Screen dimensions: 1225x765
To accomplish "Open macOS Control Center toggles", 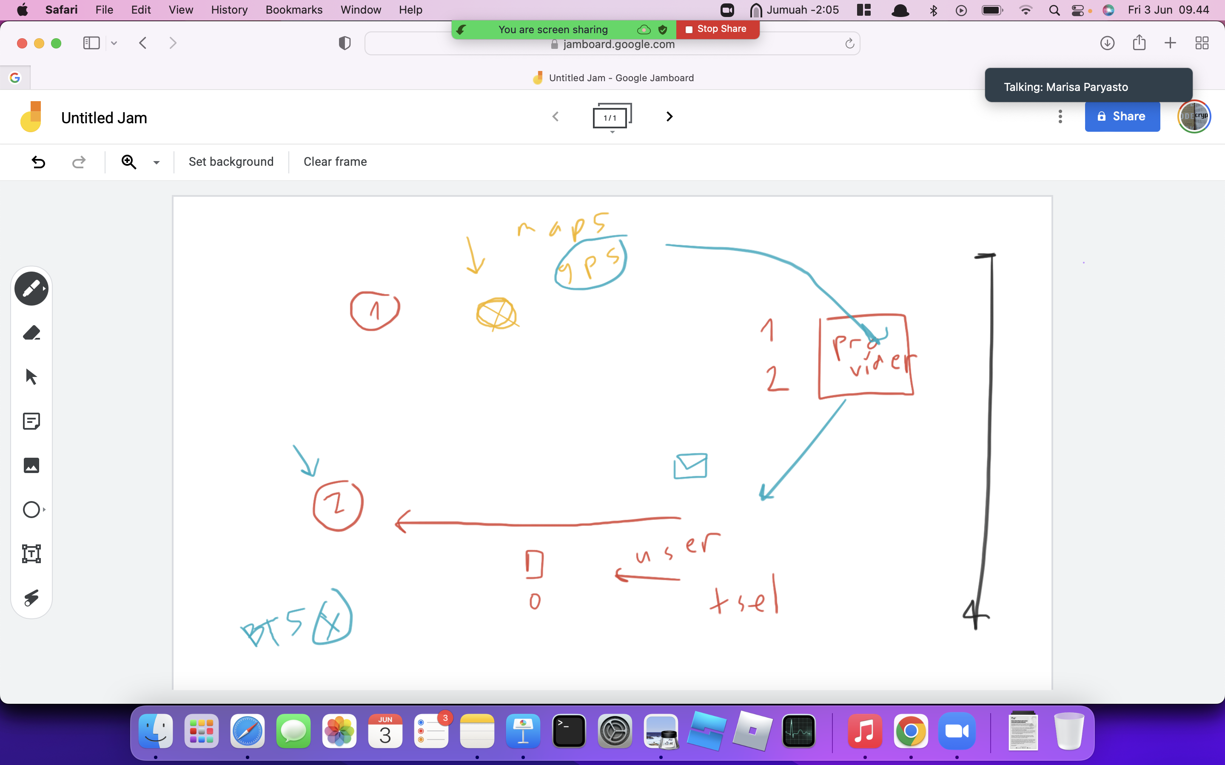I will pyautogui.click(x=1078, y=10).
